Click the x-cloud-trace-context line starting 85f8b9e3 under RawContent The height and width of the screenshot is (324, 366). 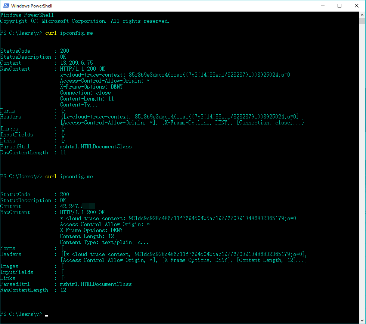coord(175,75)
